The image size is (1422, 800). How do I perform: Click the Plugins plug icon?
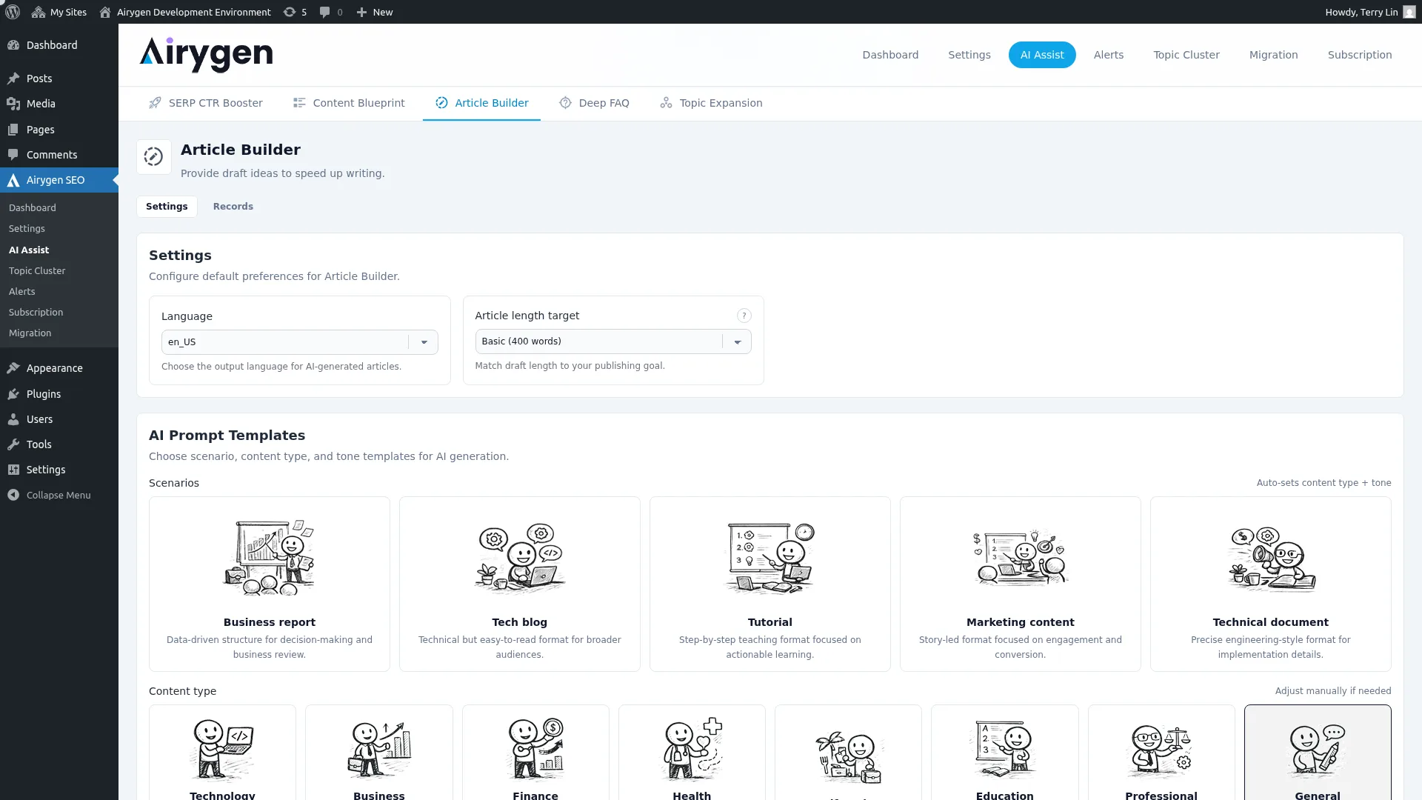point(13,394)
